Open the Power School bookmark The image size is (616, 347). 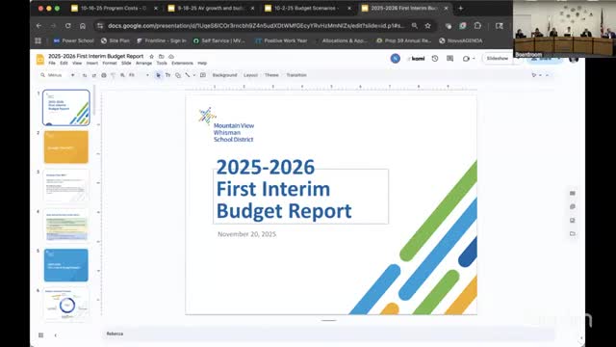click(73, 40)
